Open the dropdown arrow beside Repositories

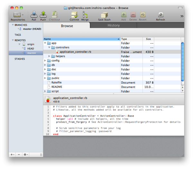click(23, 15)
